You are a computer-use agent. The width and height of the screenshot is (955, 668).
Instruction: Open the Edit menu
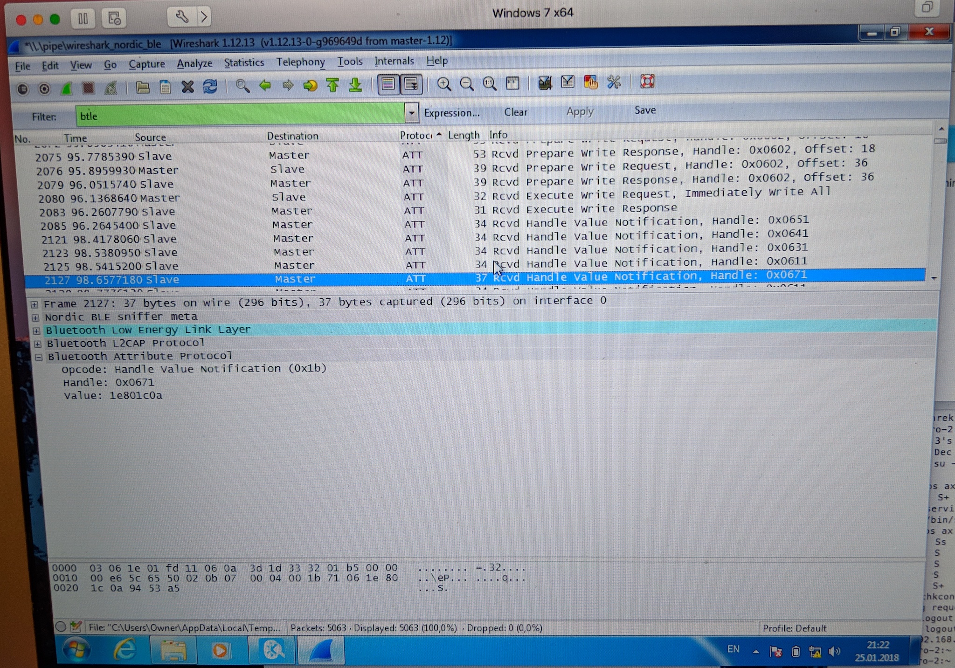50,65
